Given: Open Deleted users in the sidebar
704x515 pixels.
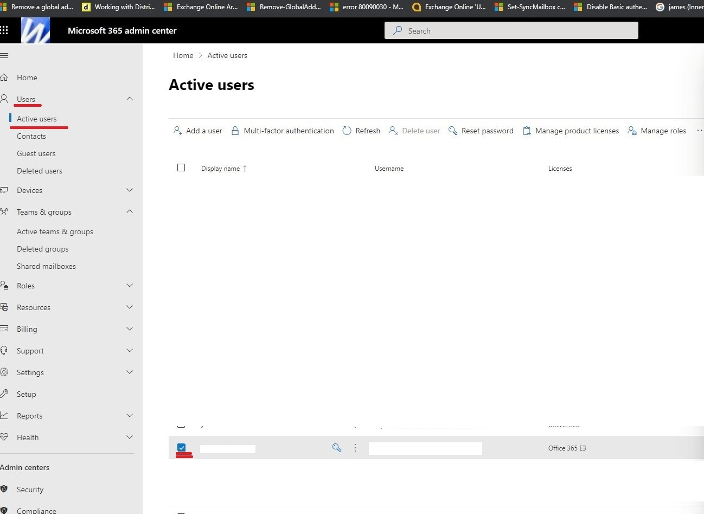Looking at the screenshot, I should [40, 171].
